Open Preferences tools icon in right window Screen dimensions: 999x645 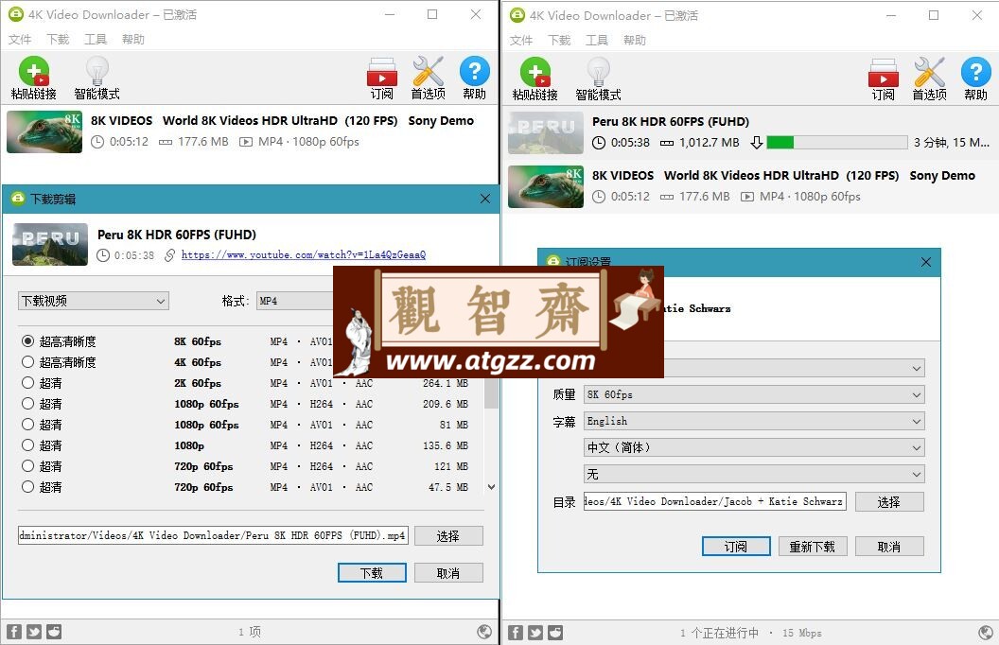click(x=929, y=72)
